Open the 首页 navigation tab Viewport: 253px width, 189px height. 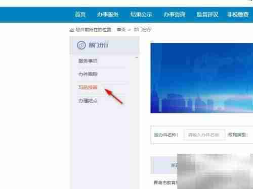click(80, 15)
